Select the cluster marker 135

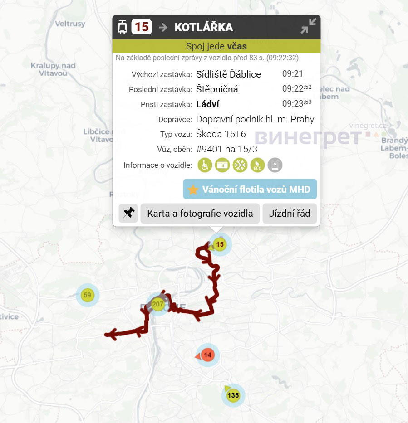pos(233,395)
